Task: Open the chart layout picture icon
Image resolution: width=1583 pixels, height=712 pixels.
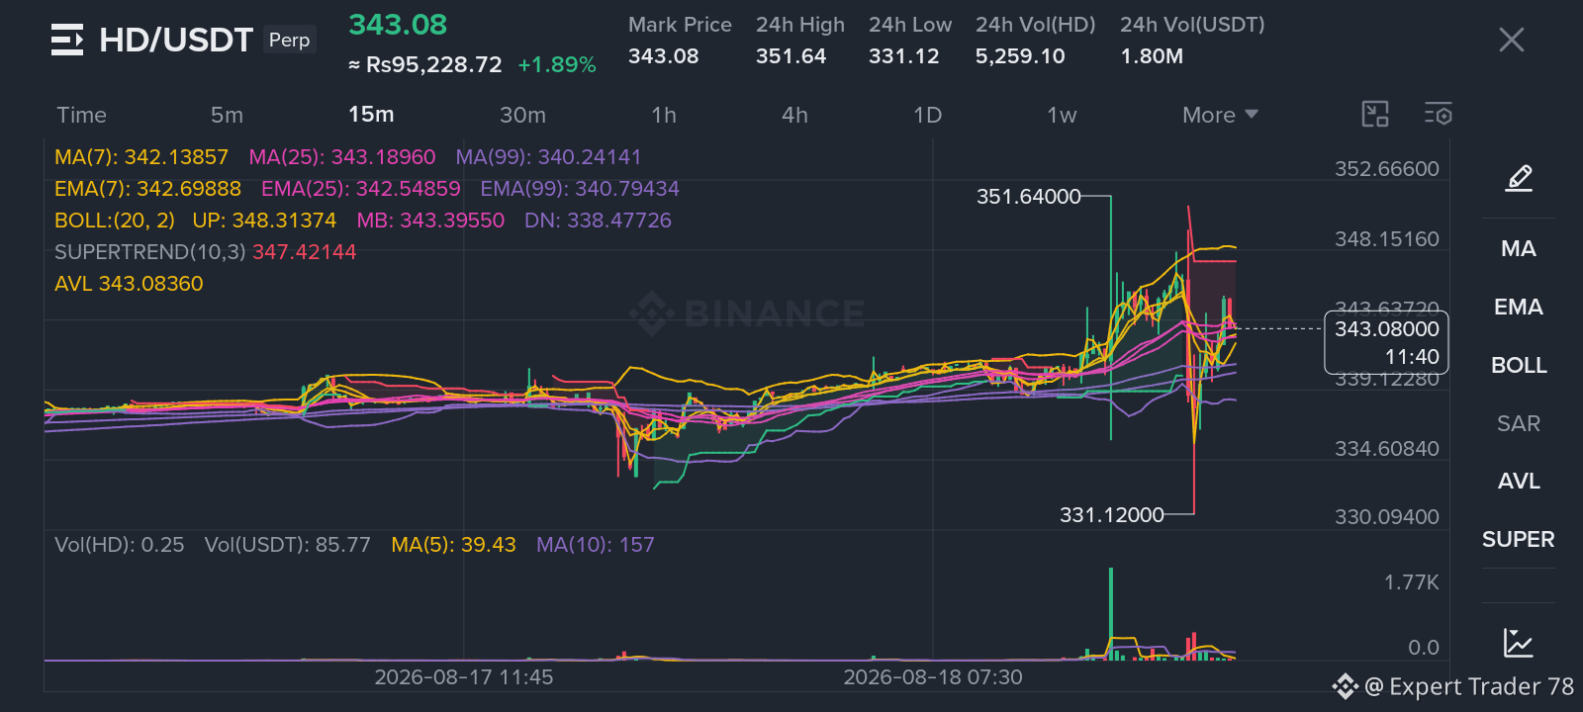Action: (1375, 115)
